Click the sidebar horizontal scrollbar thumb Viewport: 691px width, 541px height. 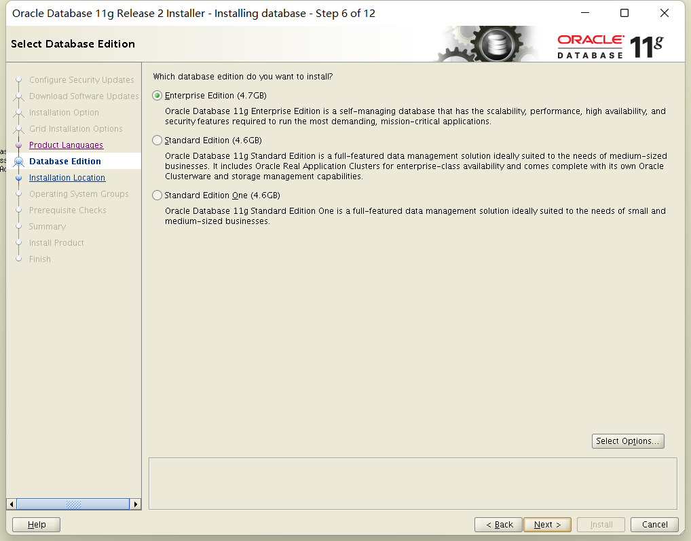pyautogui.click(x=73, y=504)
